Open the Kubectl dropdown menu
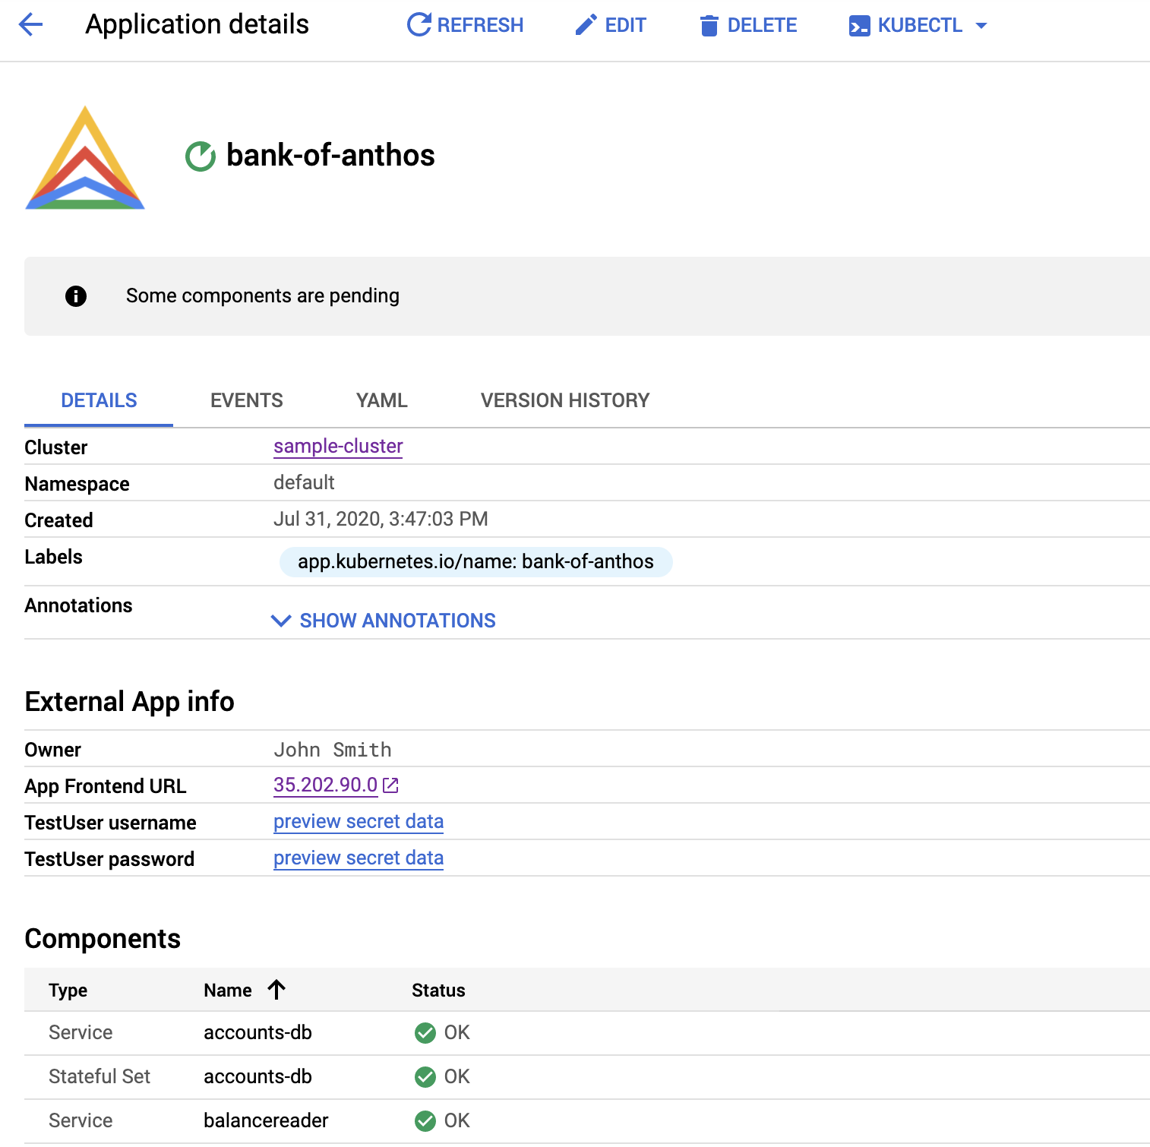The image size is (1150, 1147). [983, 25]
